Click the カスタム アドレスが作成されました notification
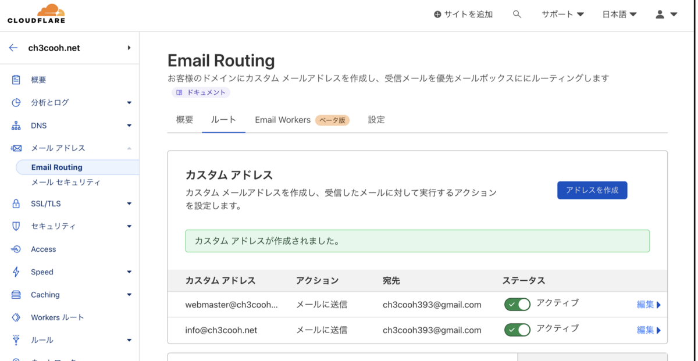This screenshot has height=361, width=698. pyautogui.click(x=417, y=241)
